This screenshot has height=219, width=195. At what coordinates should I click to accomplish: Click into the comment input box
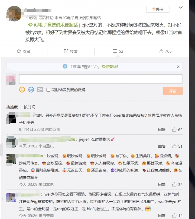point(101,79)
